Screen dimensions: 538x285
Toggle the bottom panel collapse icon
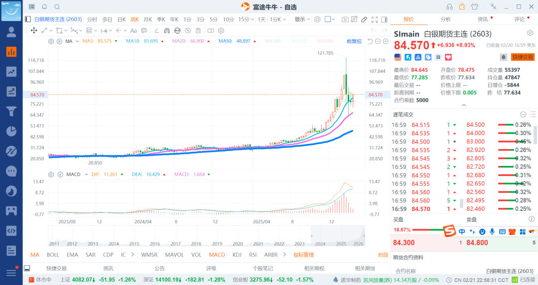click(x=27, y=268)
